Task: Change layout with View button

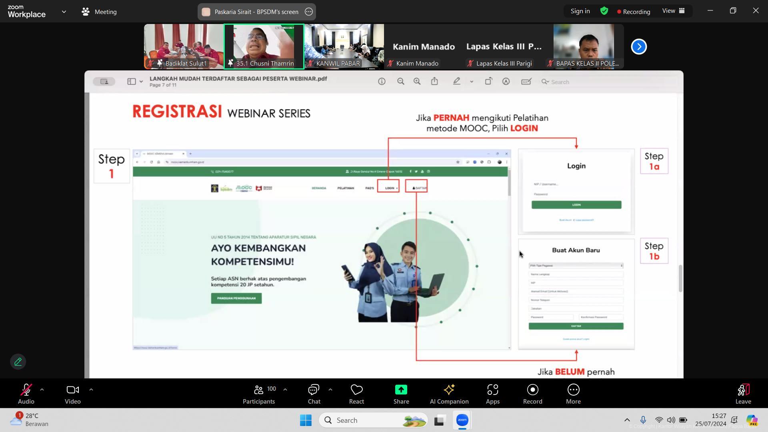Action: coord(674,11)
